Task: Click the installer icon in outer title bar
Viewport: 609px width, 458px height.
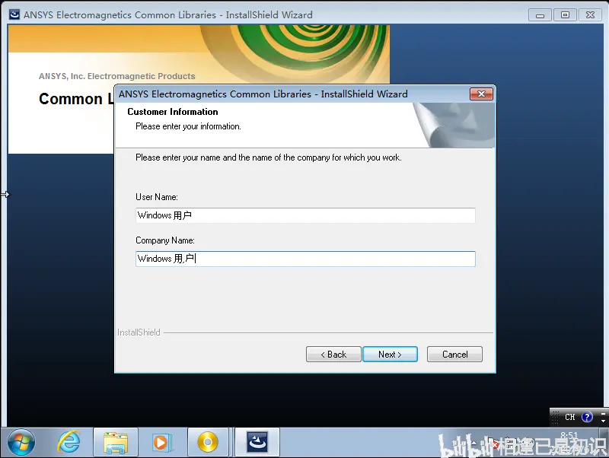Action: (x=14, y=14)
